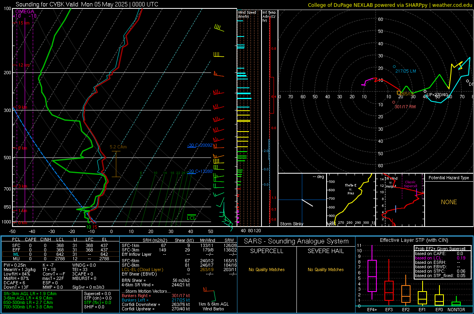
Task: Click the Potential Hazard Type header
Action: point(449,178)
